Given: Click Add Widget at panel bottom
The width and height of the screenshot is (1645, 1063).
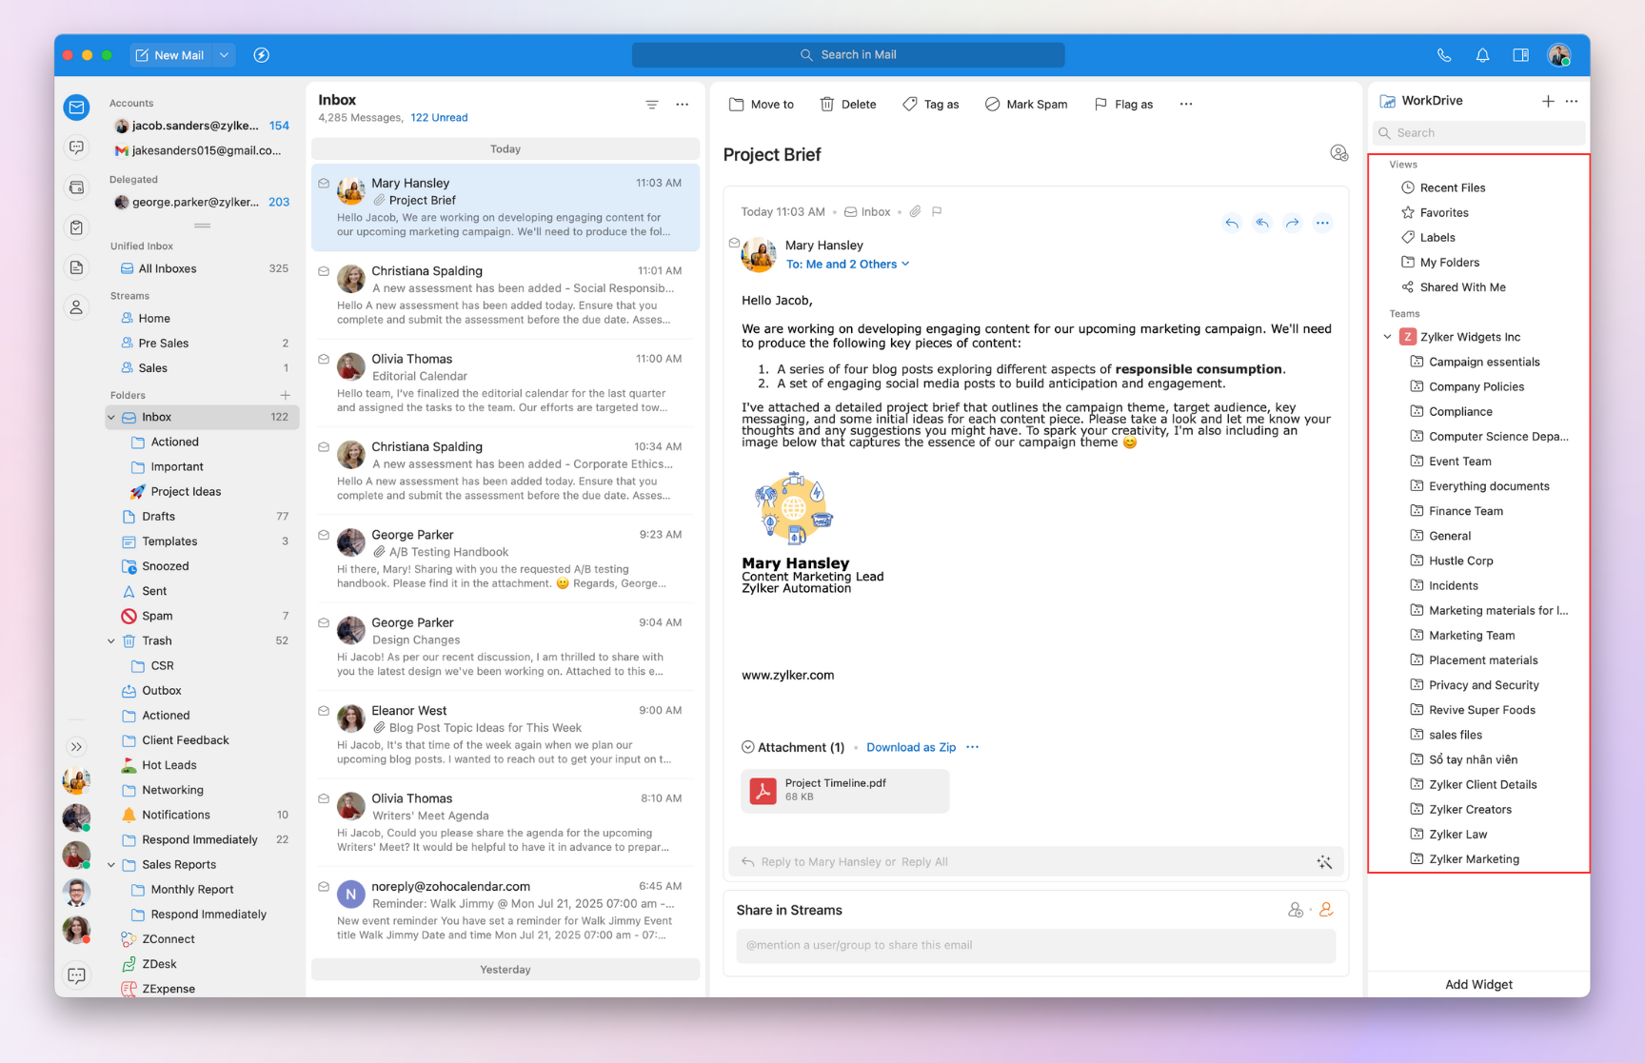Looking at the screenshot, I should point(1478,984).
